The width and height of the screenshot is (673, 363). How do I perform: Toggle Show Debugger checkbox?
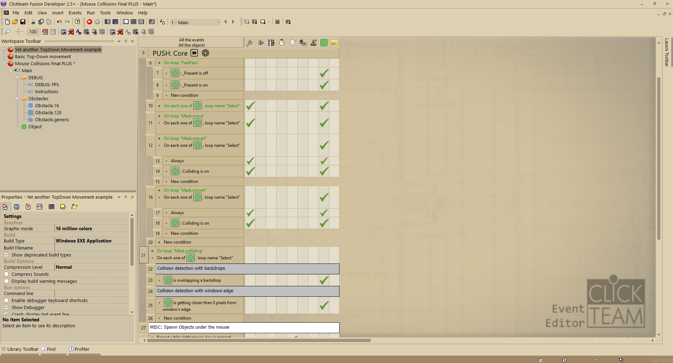point(6,307)
